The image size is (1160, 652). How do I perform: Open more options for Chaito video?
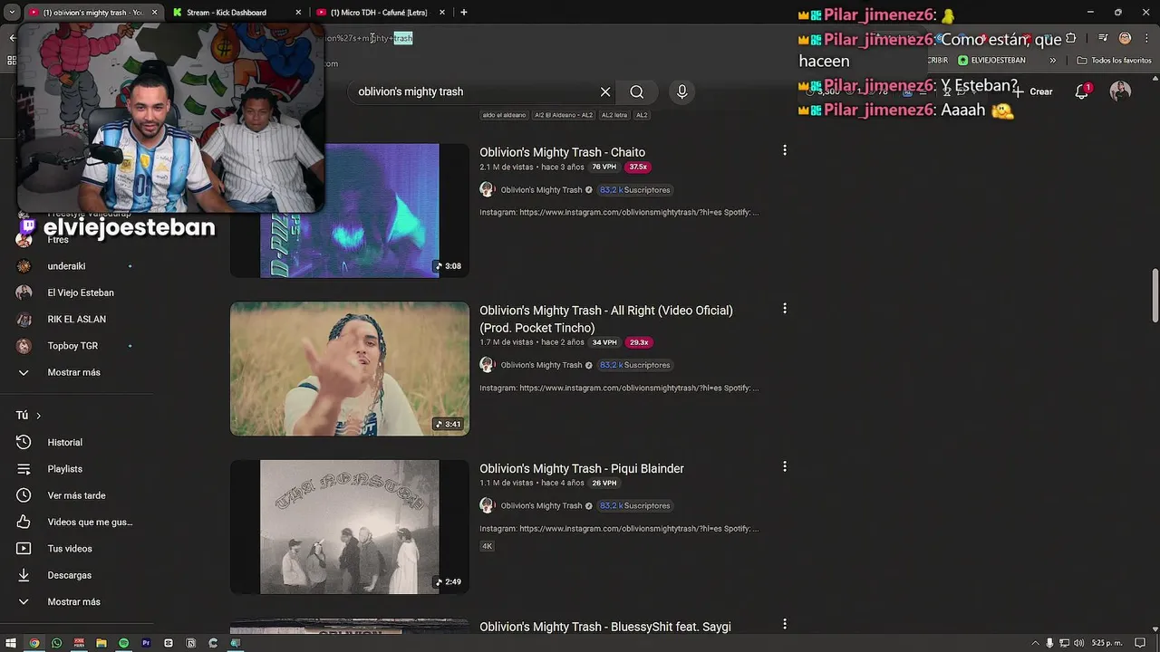click(x=785, y=150)
